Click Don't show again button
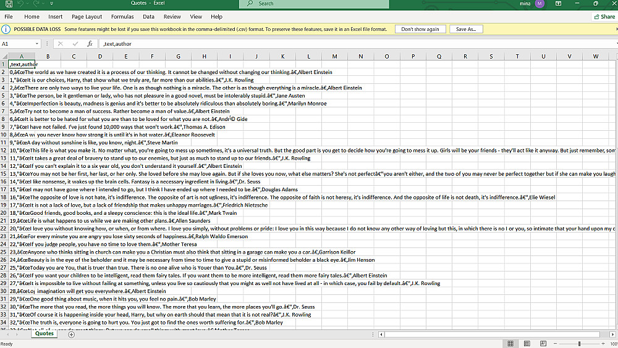Screen dimensions: 618x348 click(420, 29)
